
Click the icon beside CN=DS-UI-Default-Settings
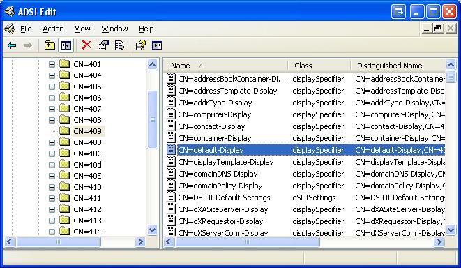tap(171, 197)
